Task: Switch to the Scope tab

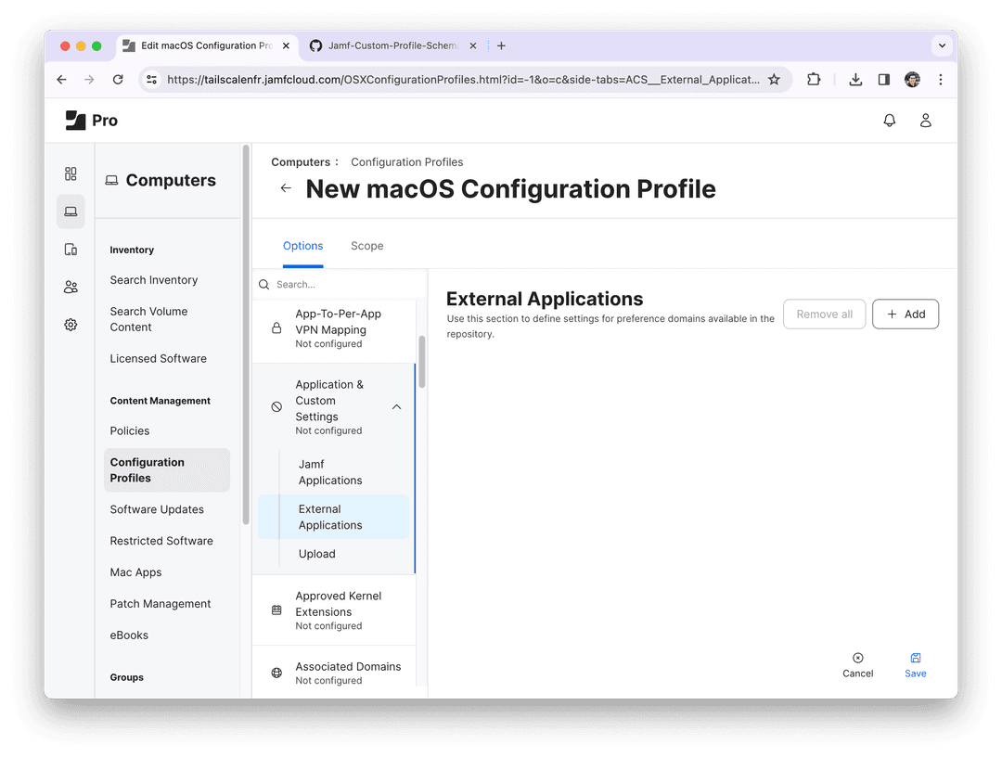Action: 366,246
